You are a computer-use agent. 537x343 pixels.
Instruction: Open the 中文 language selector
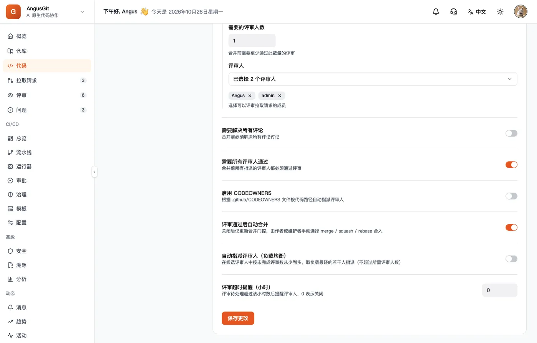(477, 12)
